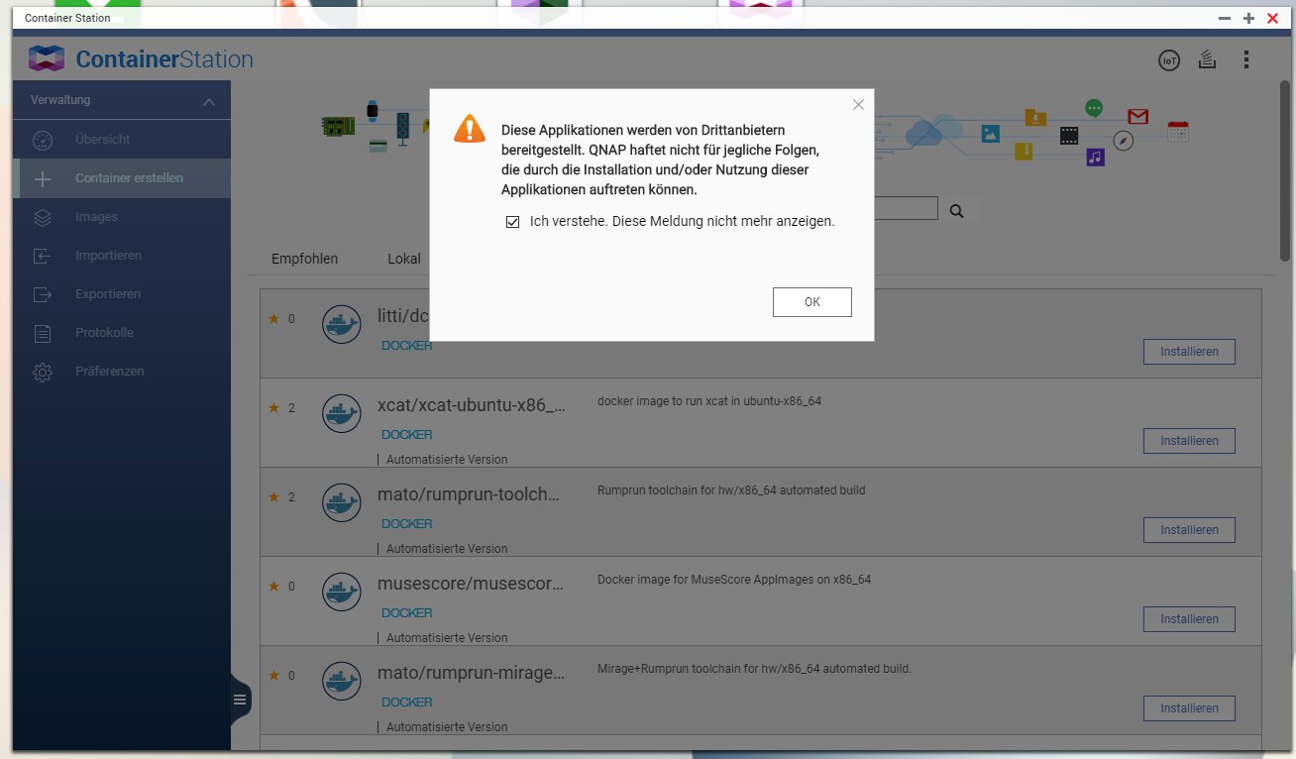This screenshot has width=1296, height=759.
Task: Confirm the warning dialog with OK
Action: point(811,302)
